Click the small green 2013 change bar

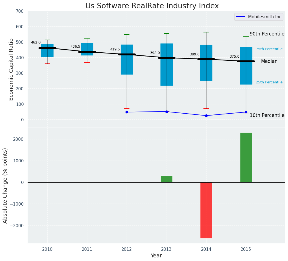pyautogui.click(x=167, y=179)
